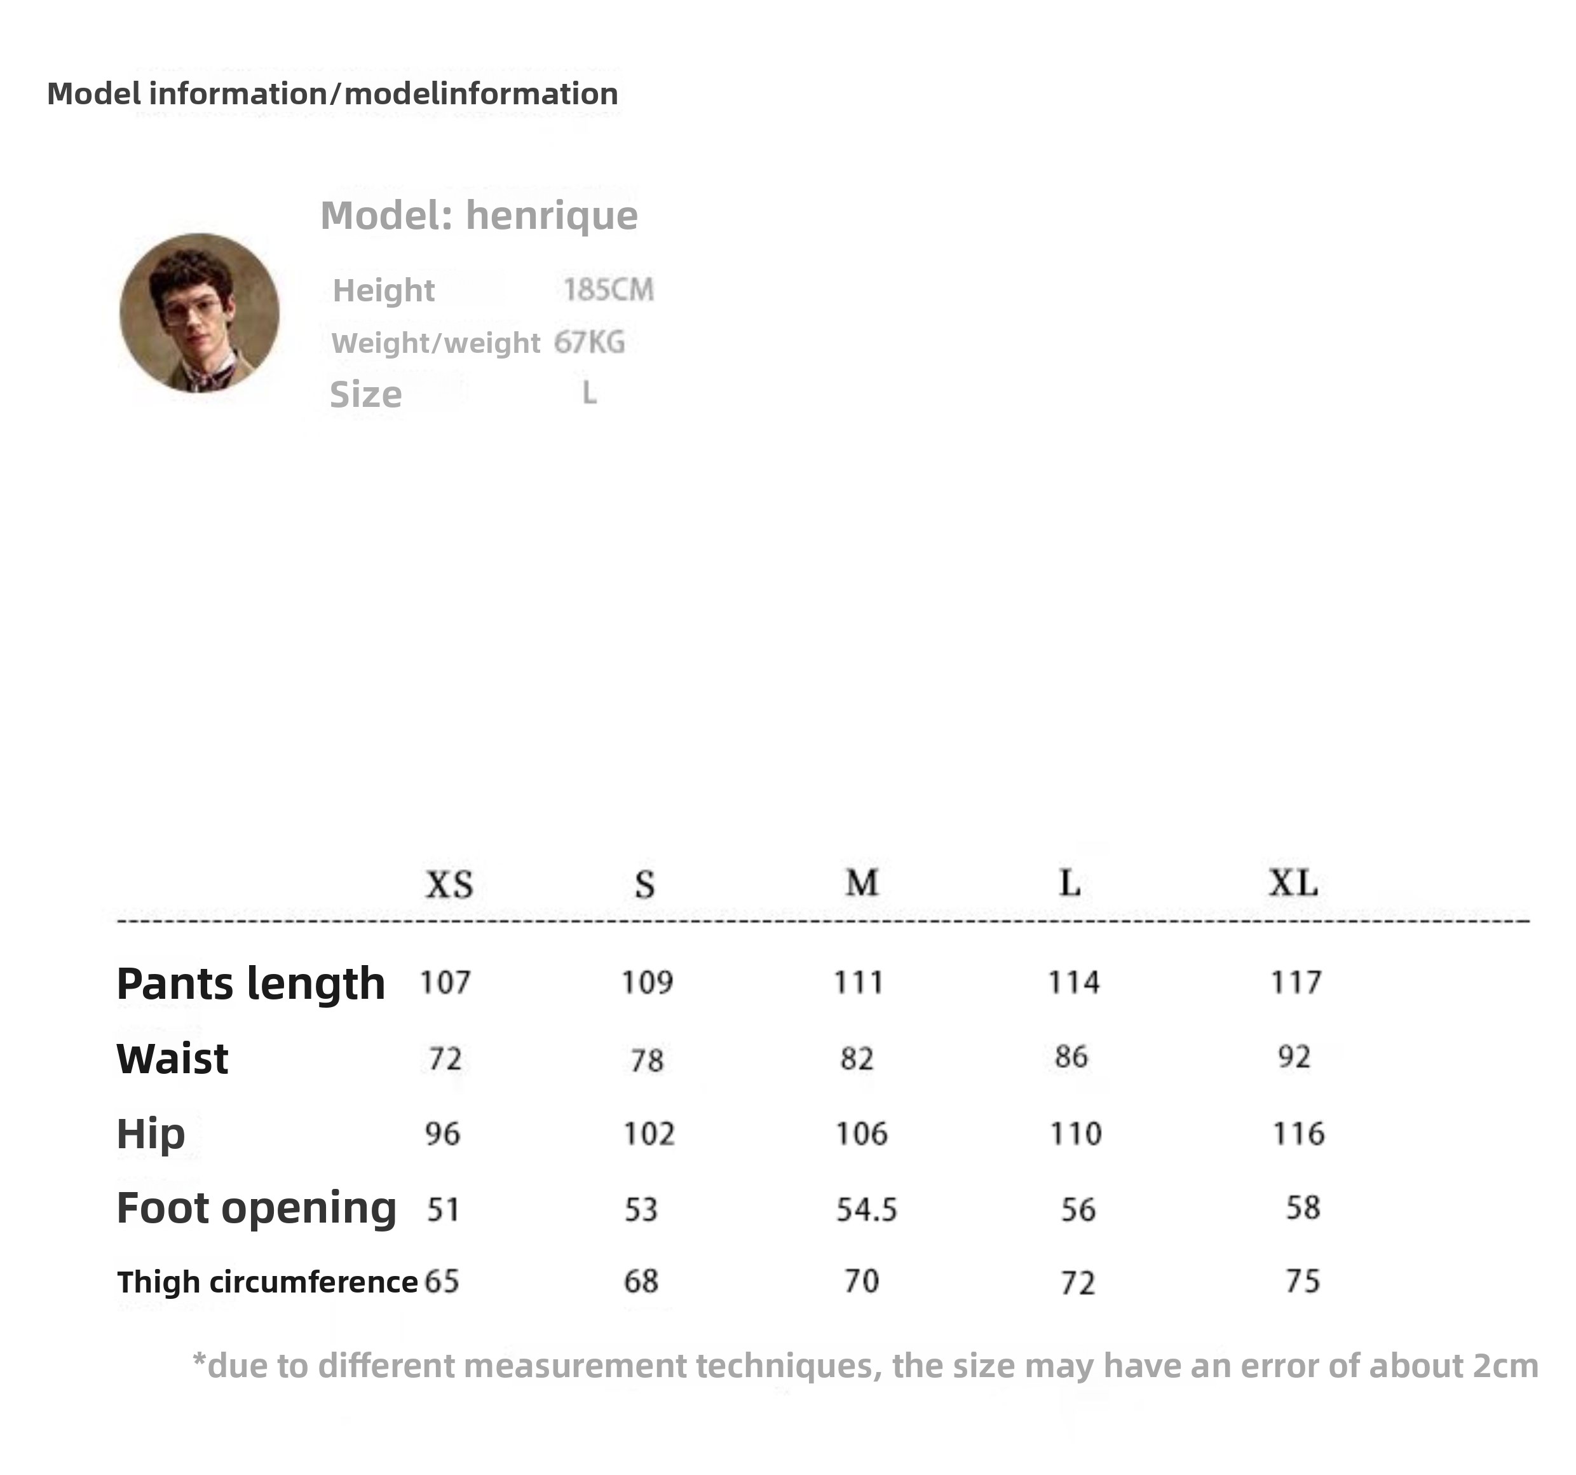Select the Waist row label

[172, 1058]
